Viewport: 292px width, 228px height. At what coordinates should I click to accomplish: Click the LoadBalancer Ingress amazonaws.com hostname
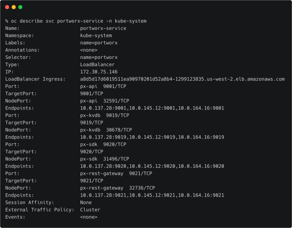tap(182, 79)
